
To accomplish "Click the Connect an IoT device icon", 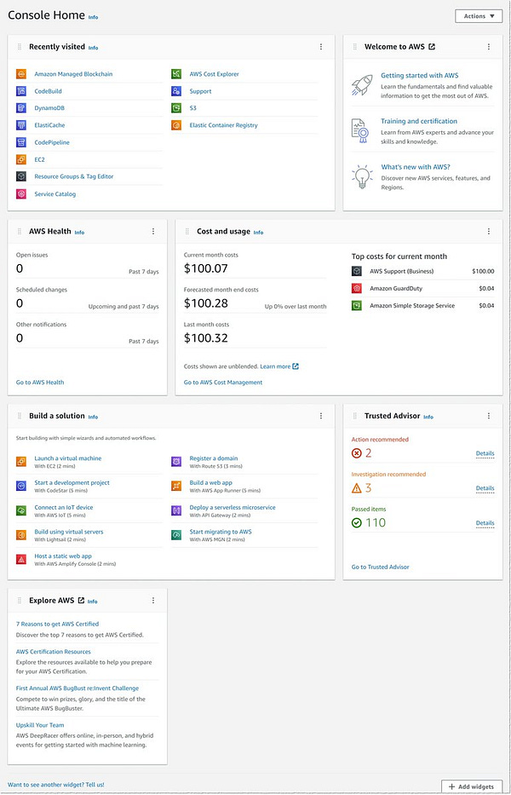I will (20, 510).
